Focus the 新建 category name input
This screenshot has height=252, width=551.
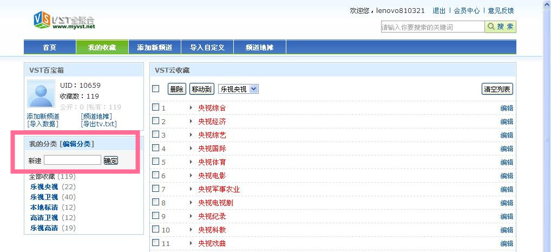[x=73, y=160]
